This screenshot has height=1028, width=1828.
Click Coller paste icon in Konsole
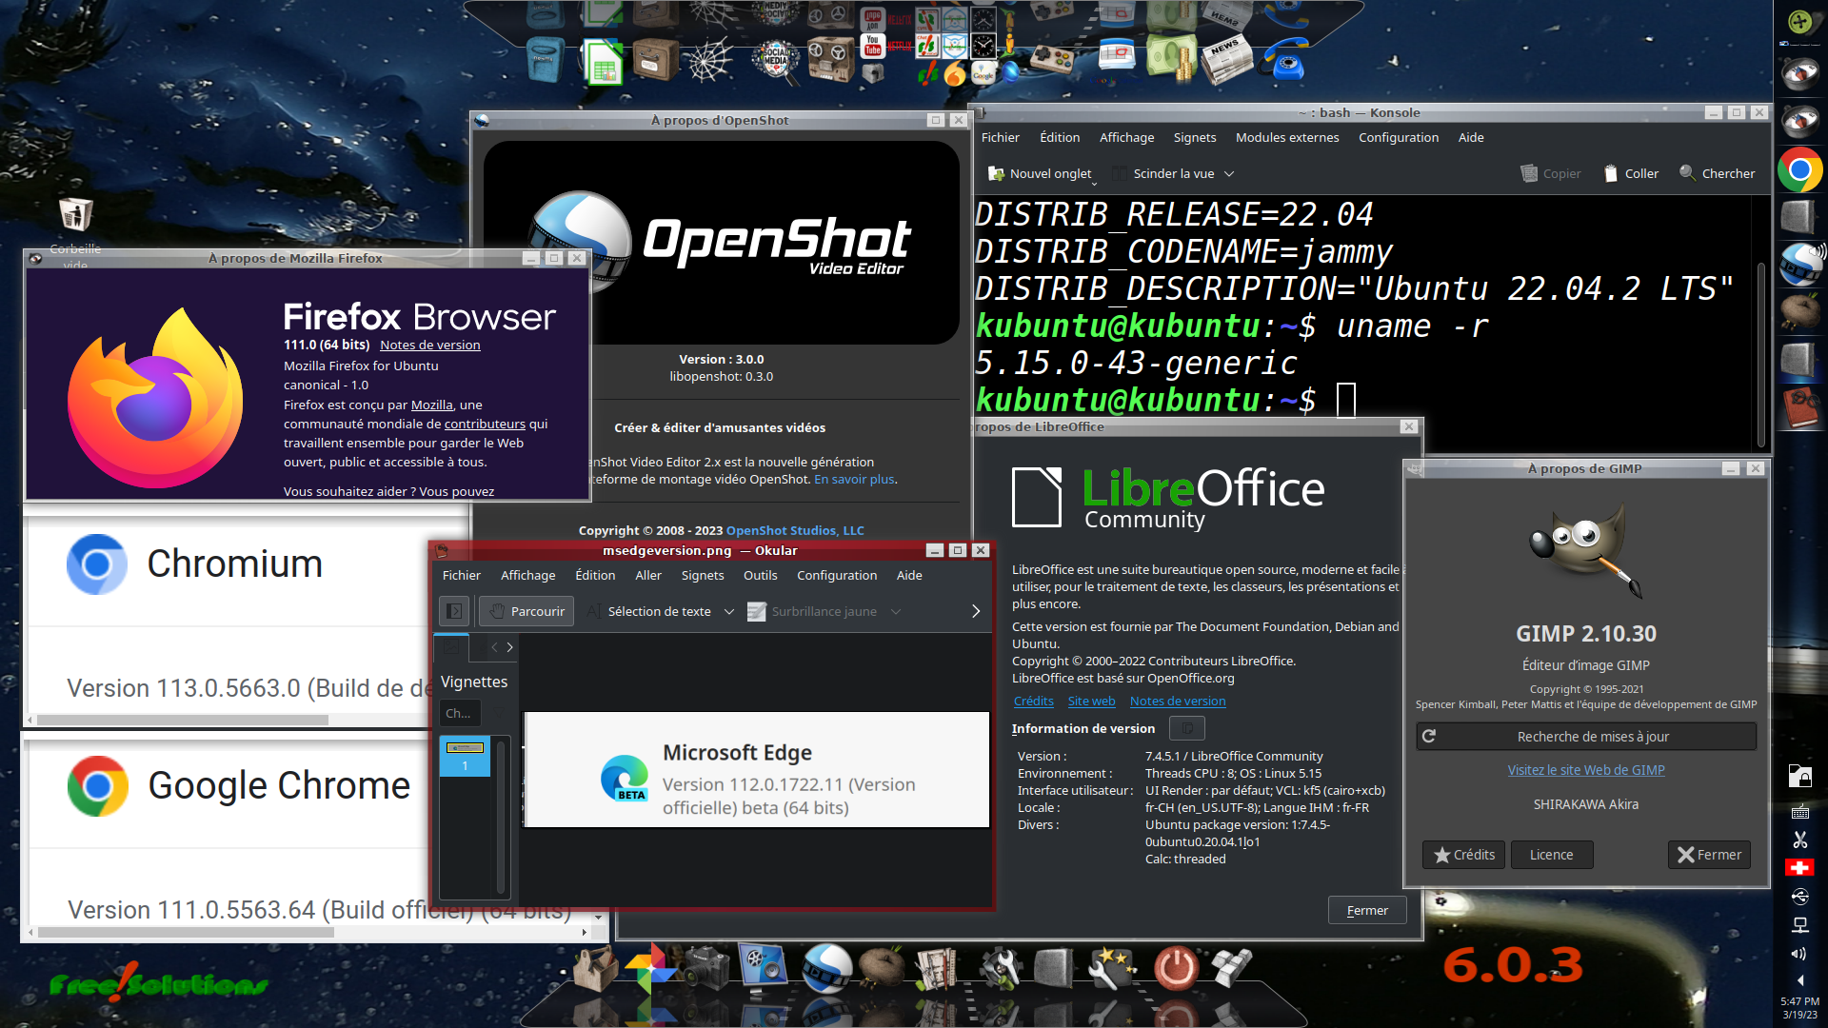point(1611,173)
